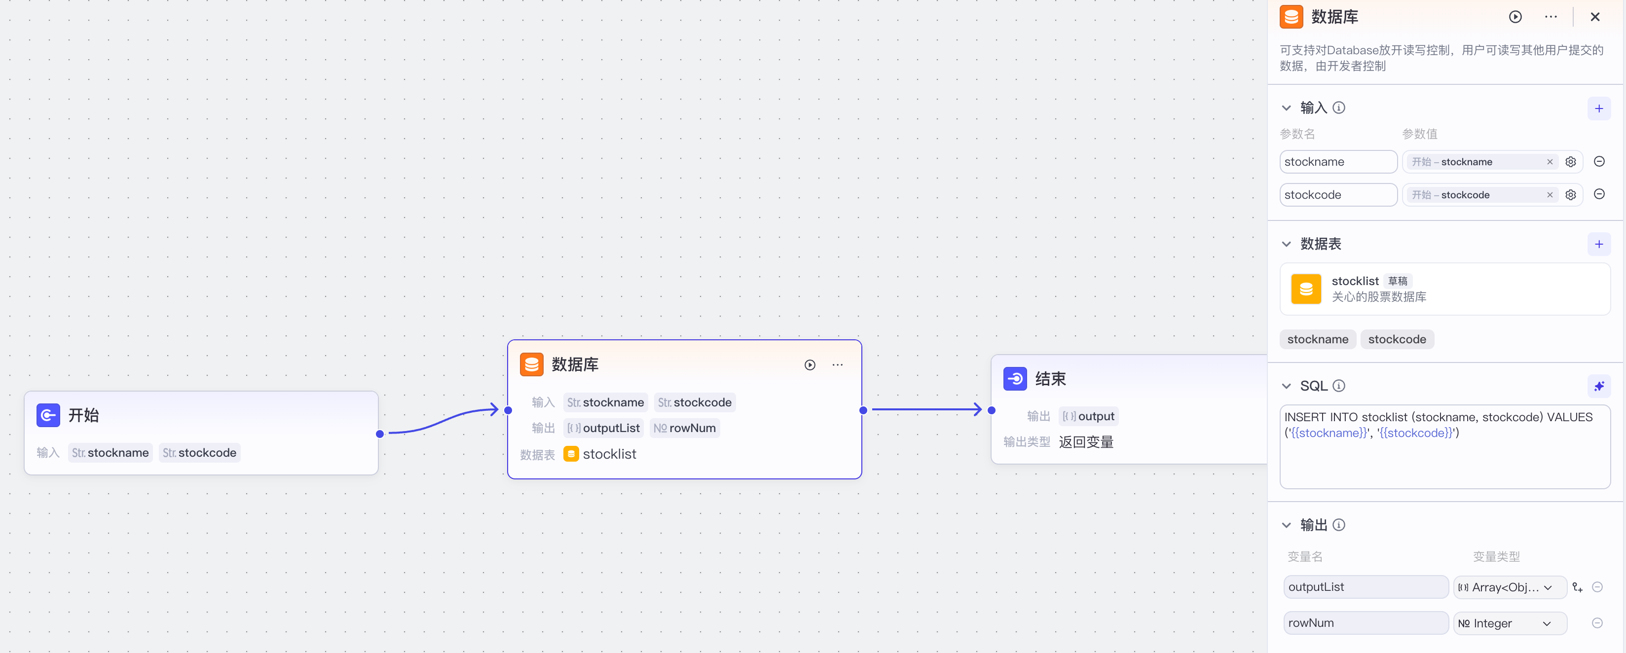Viewport: 1626px width, 653px height.
Task: Click stockname tag in database node inputs
Action: click(605, 402)
